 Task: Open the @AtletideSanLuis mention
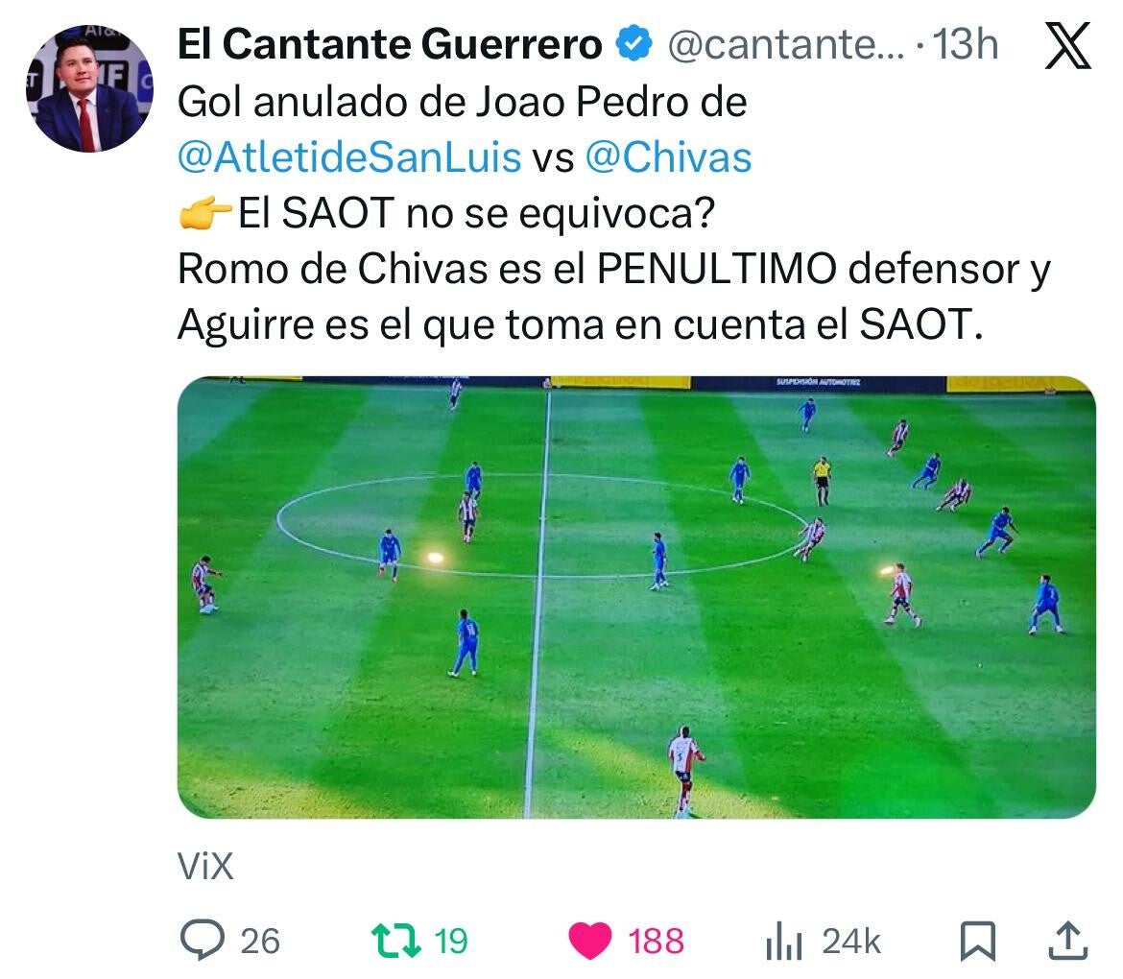348,157
